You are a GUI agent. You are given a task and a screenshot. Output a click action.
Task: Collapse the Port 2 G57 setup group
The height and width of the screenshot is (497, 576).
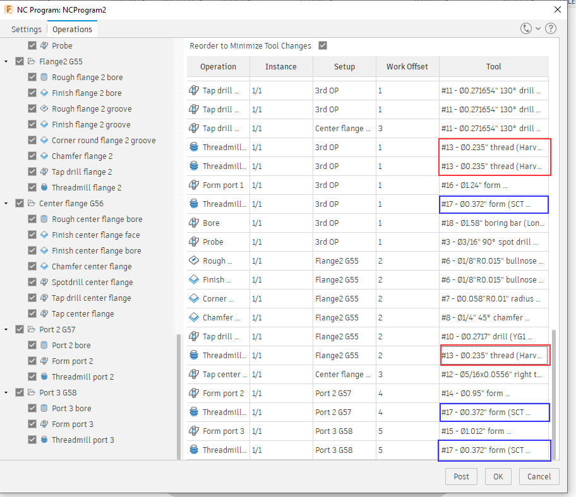coord(6,329)
